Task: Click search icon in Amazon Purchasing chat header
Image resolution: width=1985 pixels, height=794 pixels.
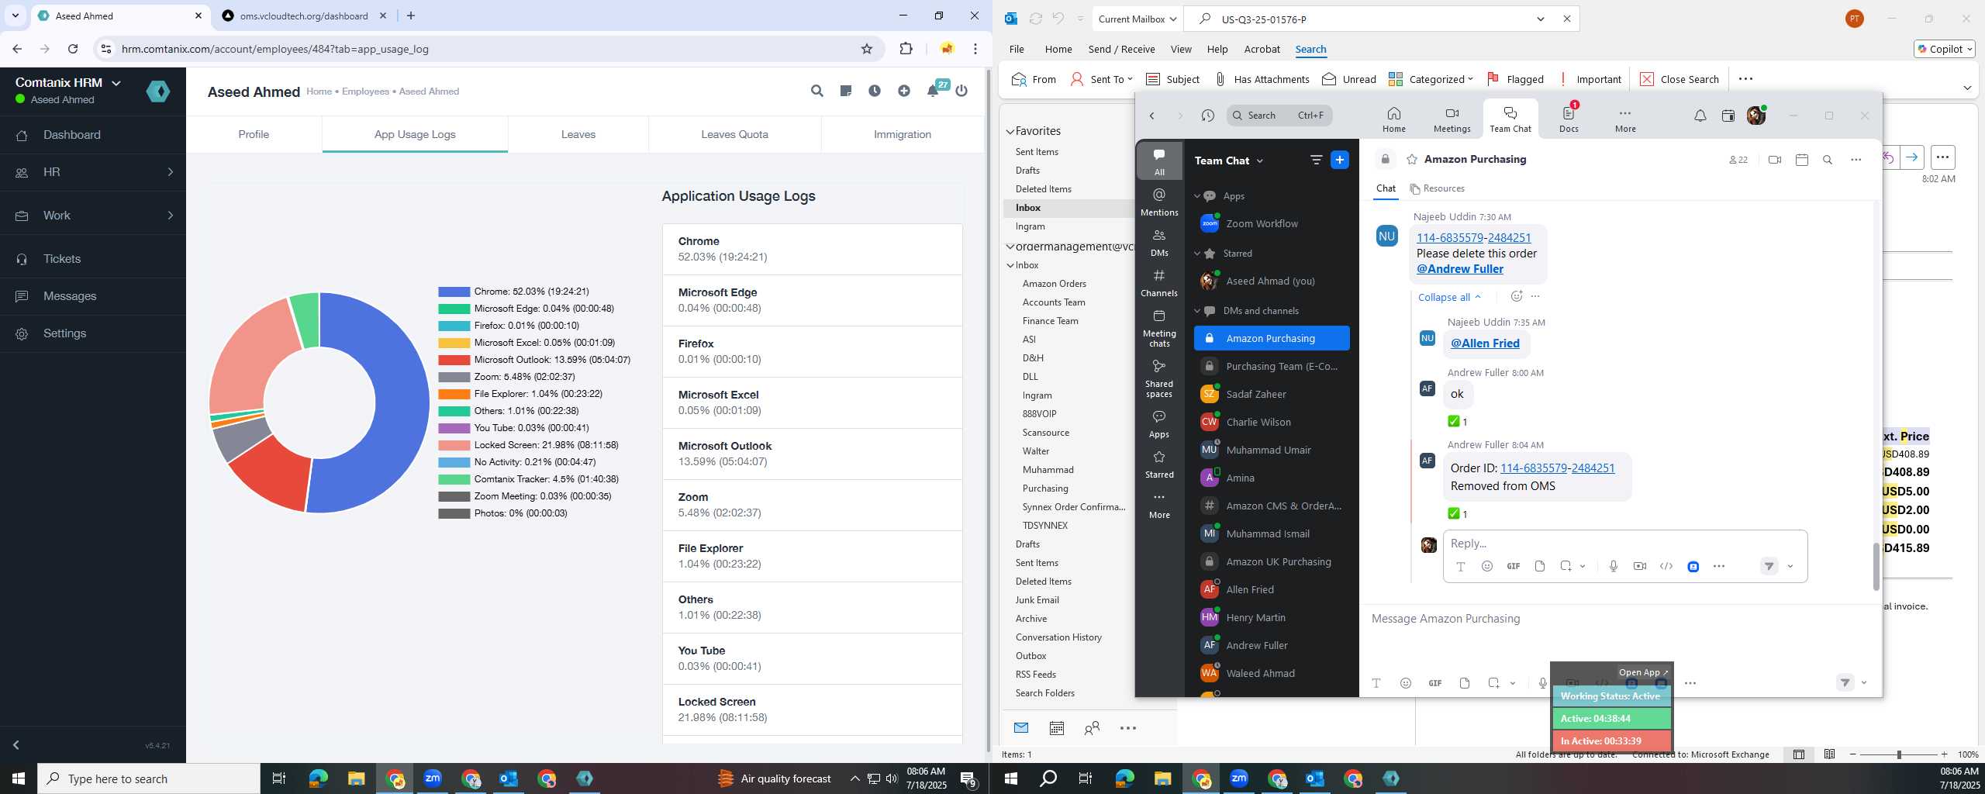Action: pos(1828,160)
